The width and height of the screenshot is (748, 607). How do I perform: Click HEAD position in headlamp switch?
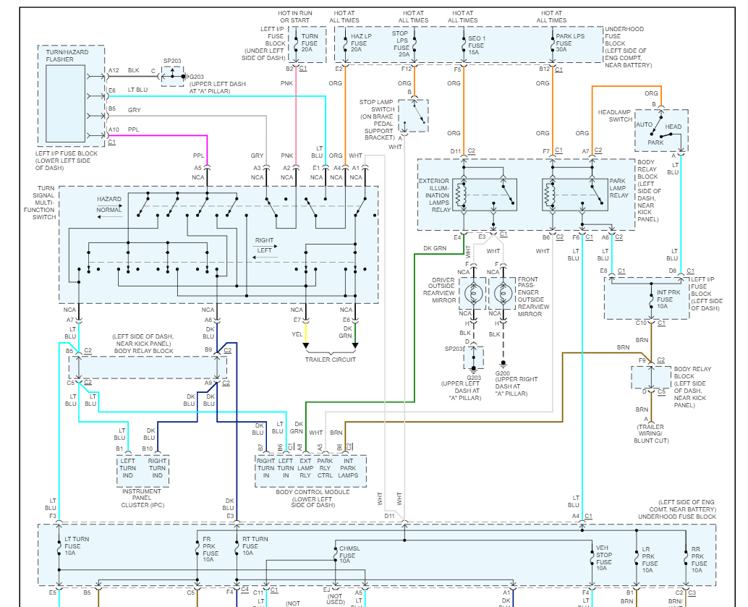(x=673, y=127)
